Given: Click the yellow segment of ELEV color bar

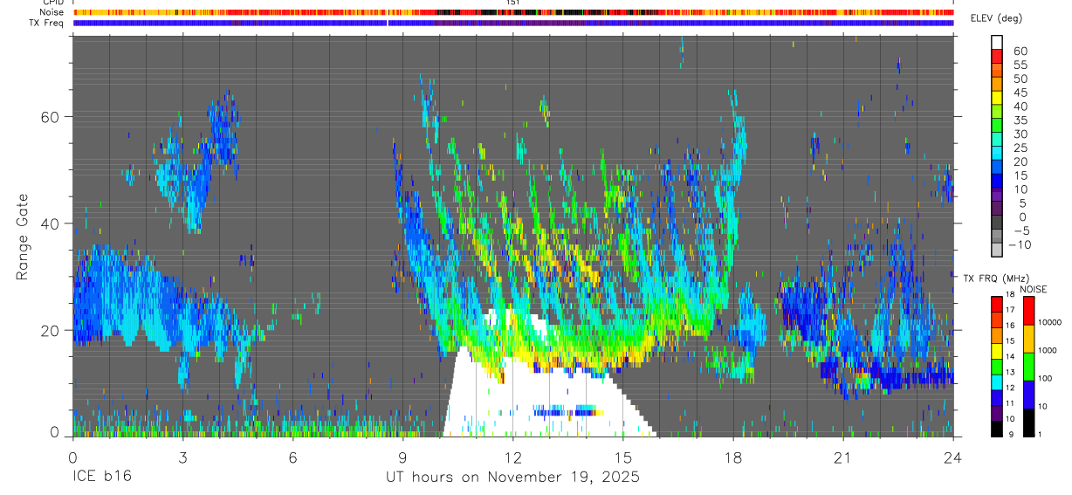Looking at the screenshot, I should pyautogui.click(x=997, y=99).
